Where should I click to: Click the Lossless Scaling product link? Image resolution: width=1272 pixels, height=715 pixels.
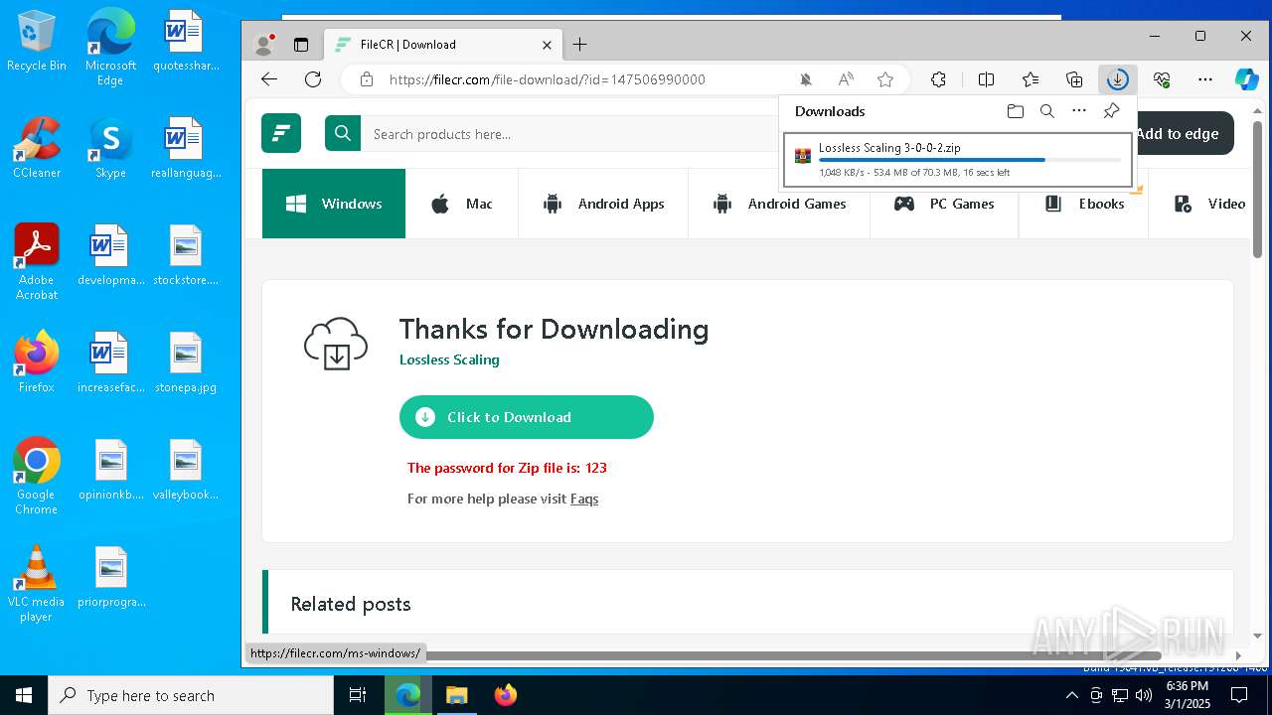pos(449,359)
